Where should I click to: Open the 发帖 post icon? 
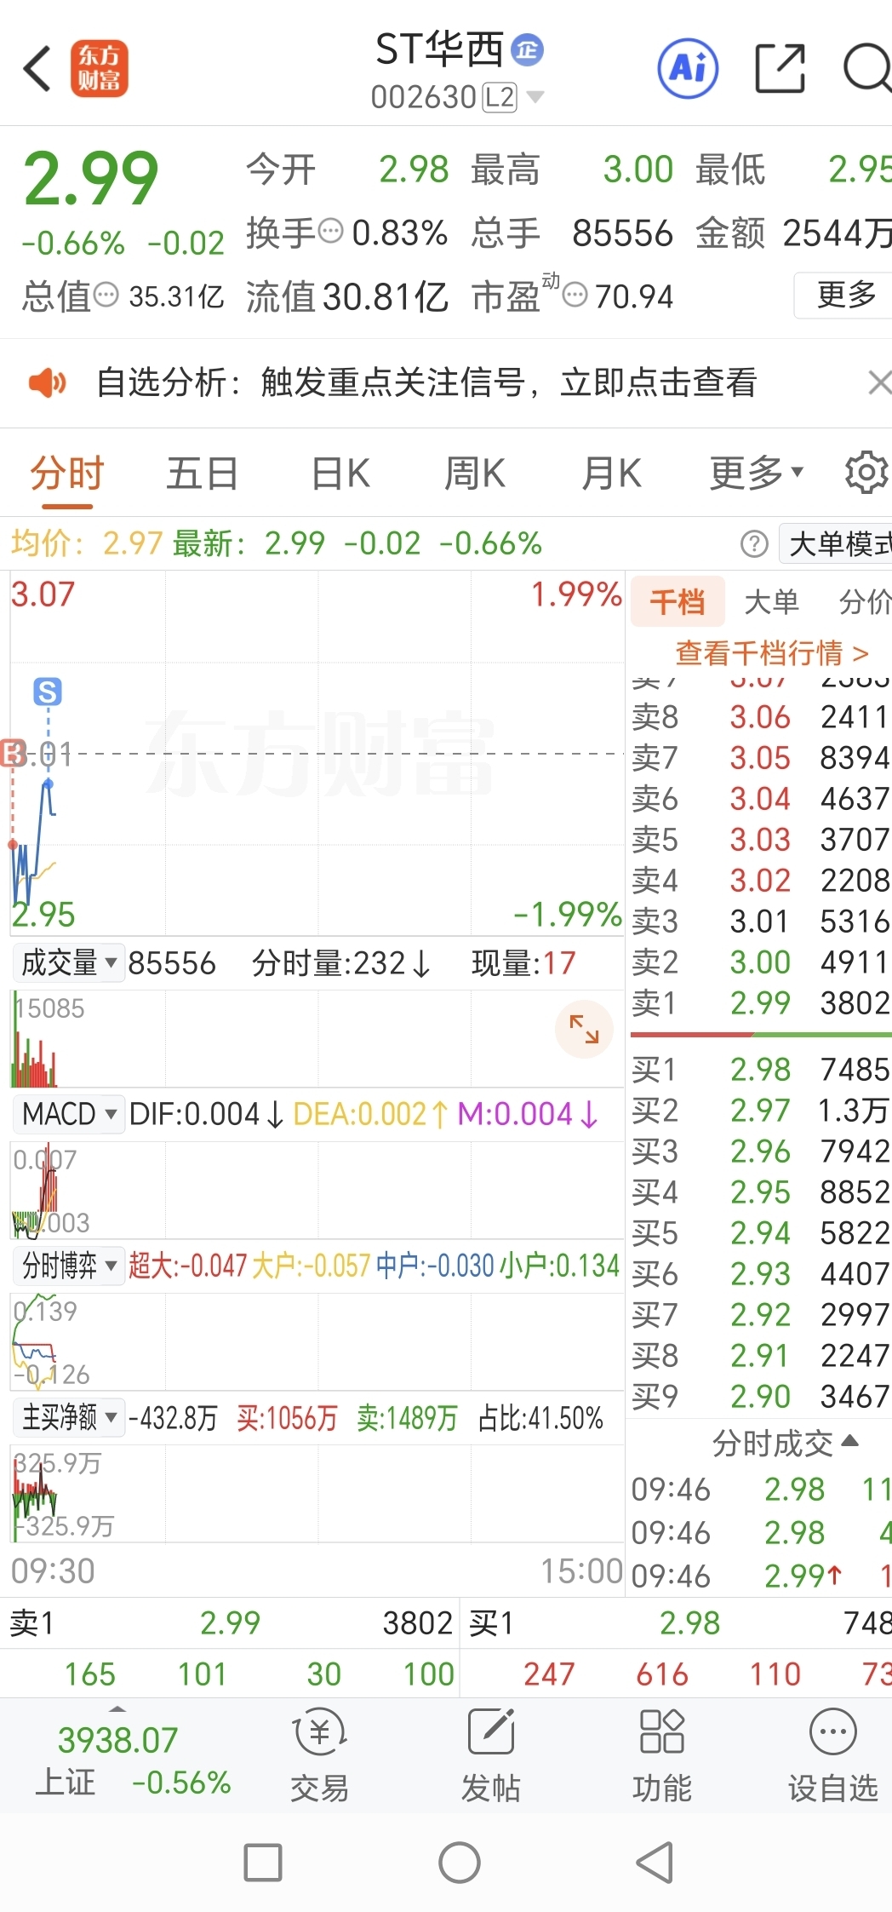pyautogui.click(x=490, y=1754)
